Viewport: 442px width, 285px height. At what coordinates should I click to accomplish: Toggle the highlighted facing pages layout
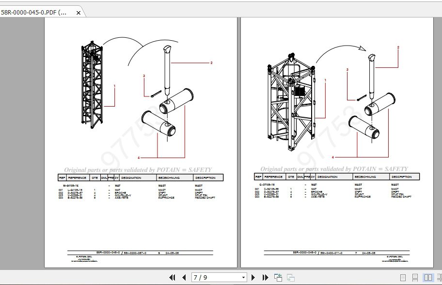pos(428,277)
